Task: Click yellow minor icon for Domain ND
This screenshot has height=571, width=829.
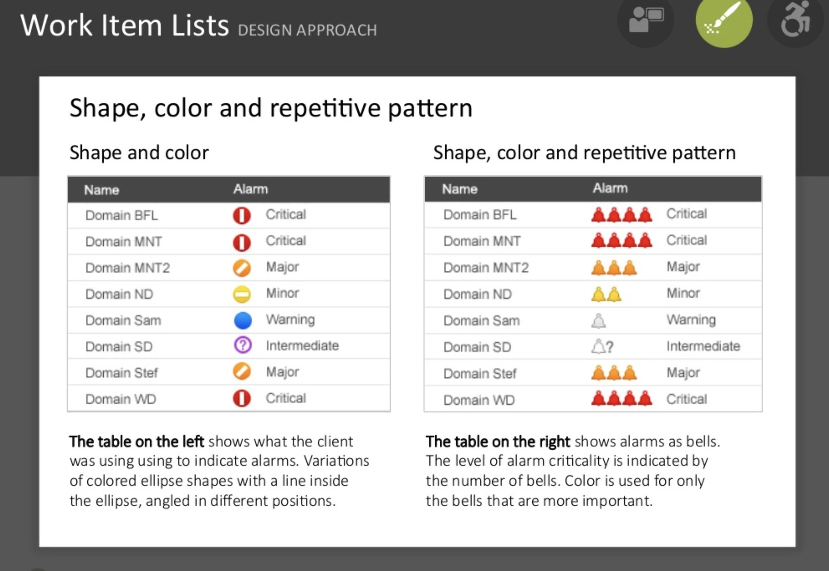Action: [x=242, y=294]
